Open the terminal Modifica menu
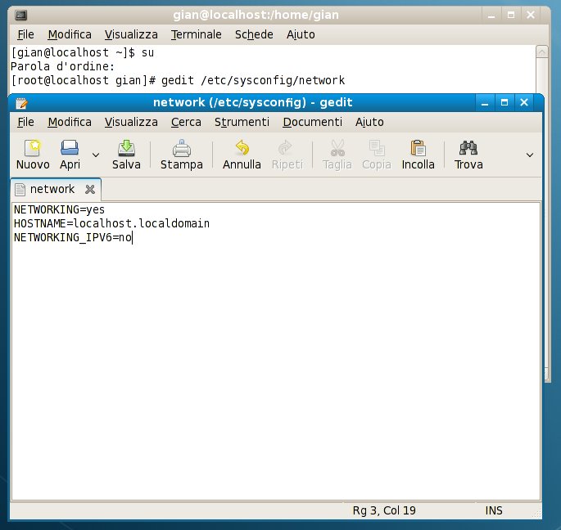The width and height of the screenshot is (561, 530). tap(70, 34)
